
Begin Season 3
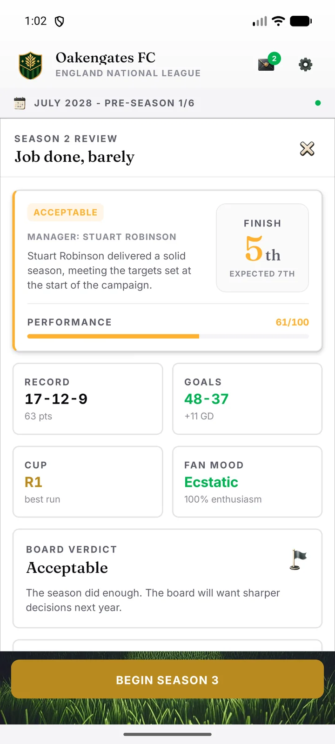[167, 679]
